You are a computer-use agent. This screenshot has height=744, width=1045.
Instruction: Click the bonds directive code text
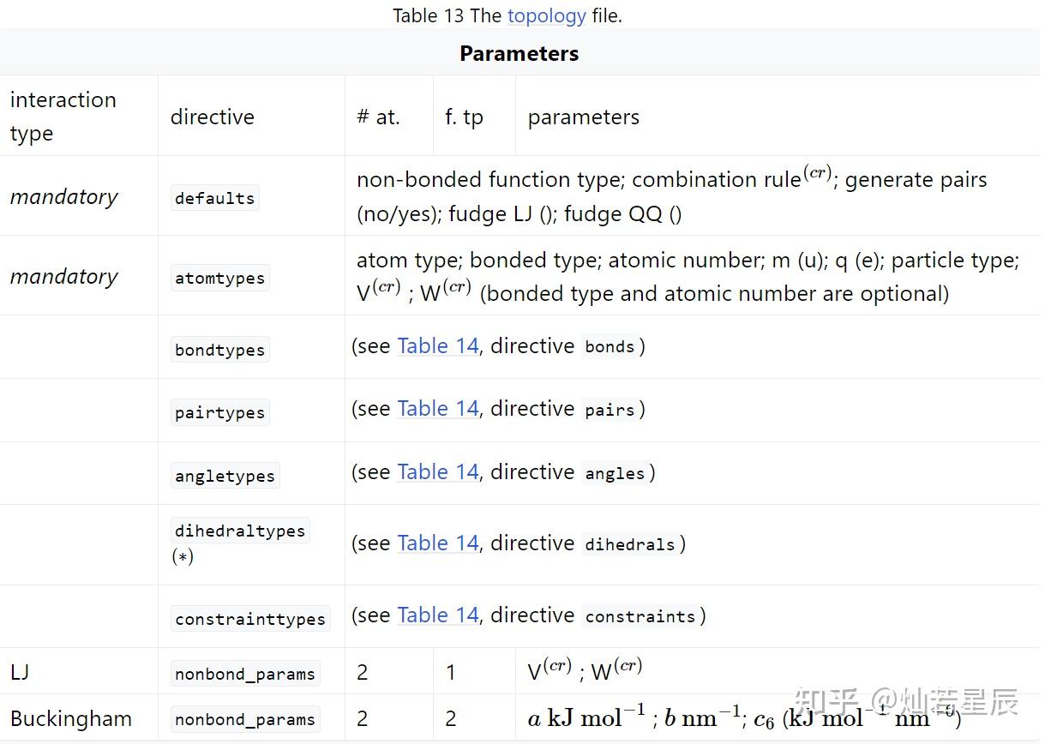click(x=610, y=347)
